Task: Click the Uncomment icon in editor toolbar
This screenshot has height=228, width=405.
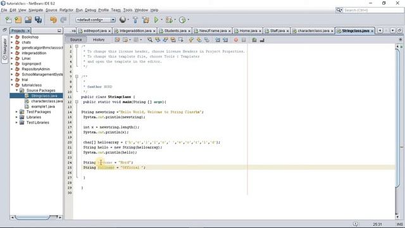Action: (x=262, y=40)
